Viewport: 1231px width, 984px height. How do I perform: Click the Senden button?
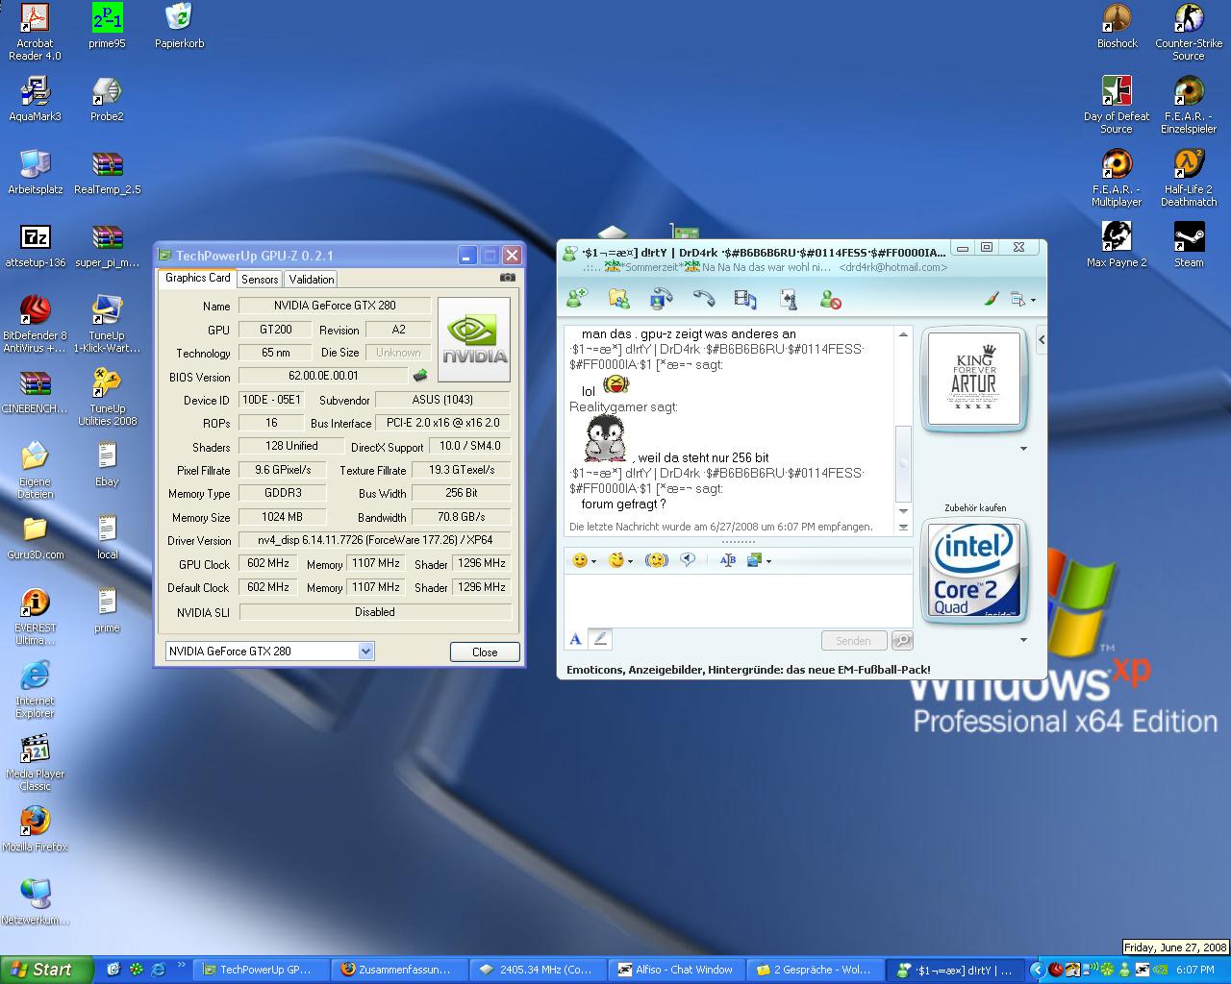pyautogui.click(x=853, y=641)
